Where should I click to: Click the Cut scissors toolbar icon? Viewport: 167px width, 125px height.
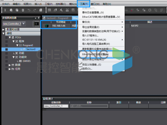[5, 10]
